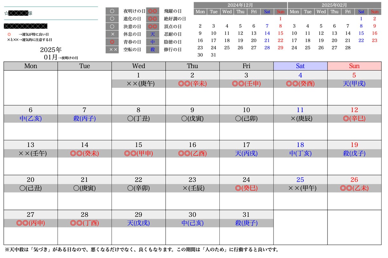This screenshot has width=388, height=258.
Task: Select January 1 cell marked ××(庚午)
Action: coord(138,88)
